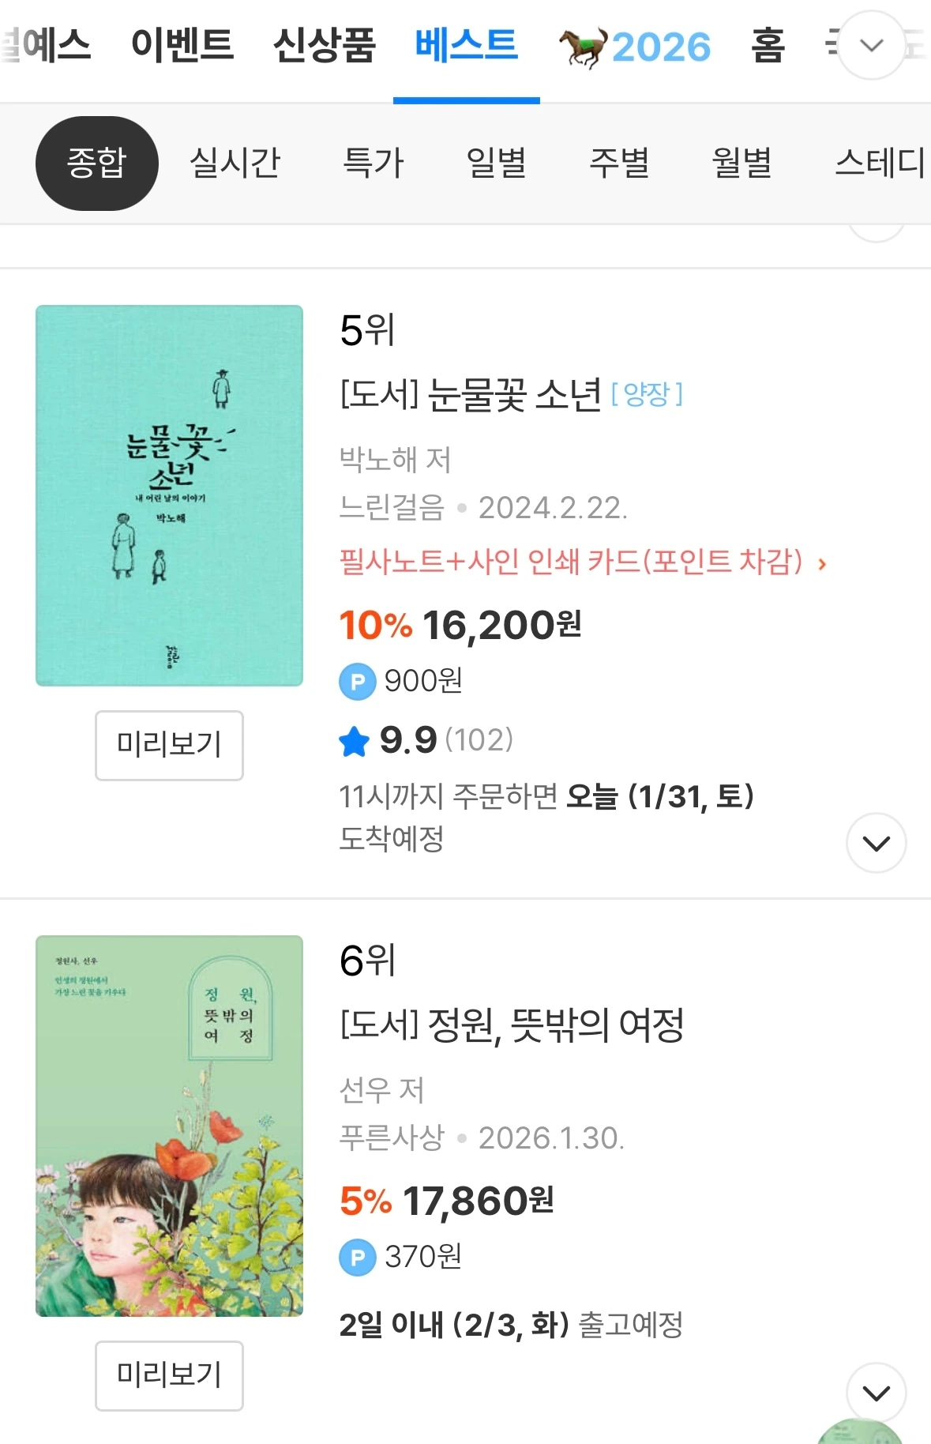Select the 종합 filter pill
The height and width of the screenshot is (1444, 931).
(97, 164)
